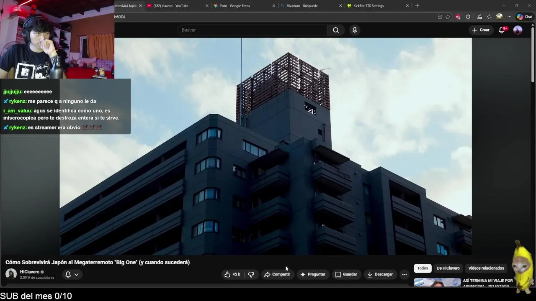Click the YouTube search magnifier button

(336, 30)
